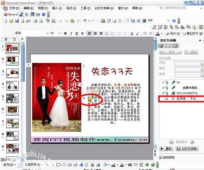Click the Design (设计) button

(x=173, y=33)
